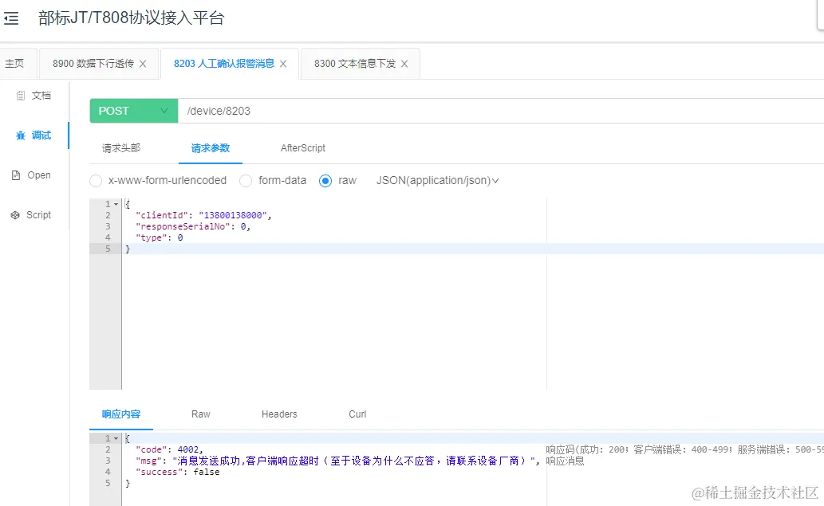Switch to 请求头部 tab

pos(121,148)
